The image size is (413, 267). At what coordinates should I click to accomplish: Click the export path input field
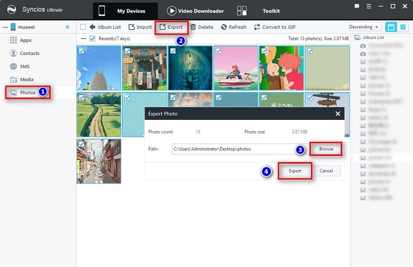click(236, 149)
